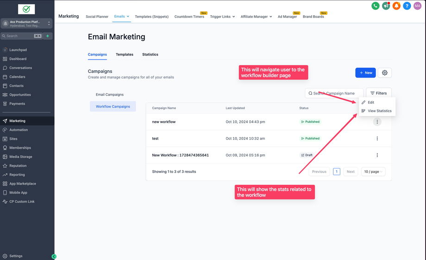The width and height of the screenshot is (426, 260).
Task: Click the 'new workflow' campaign name
Action: [164, 122]
